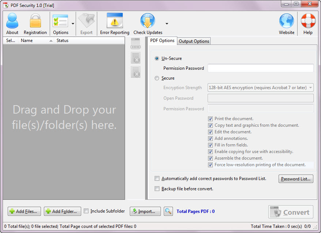Click the PDF password icon above the remove-file icons
The image size is (321, 233).
point(136,43)
